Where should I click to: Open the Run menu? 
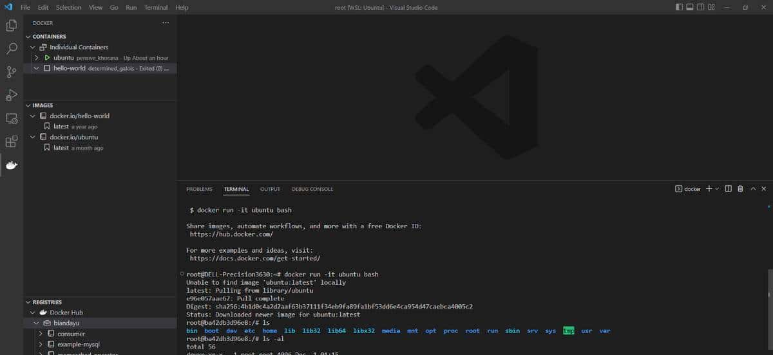coord(131,7)
